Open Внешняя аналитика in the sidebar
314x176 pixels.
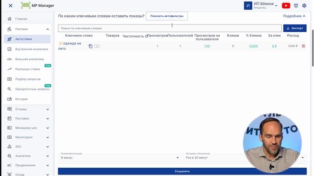tap(29, 59)
